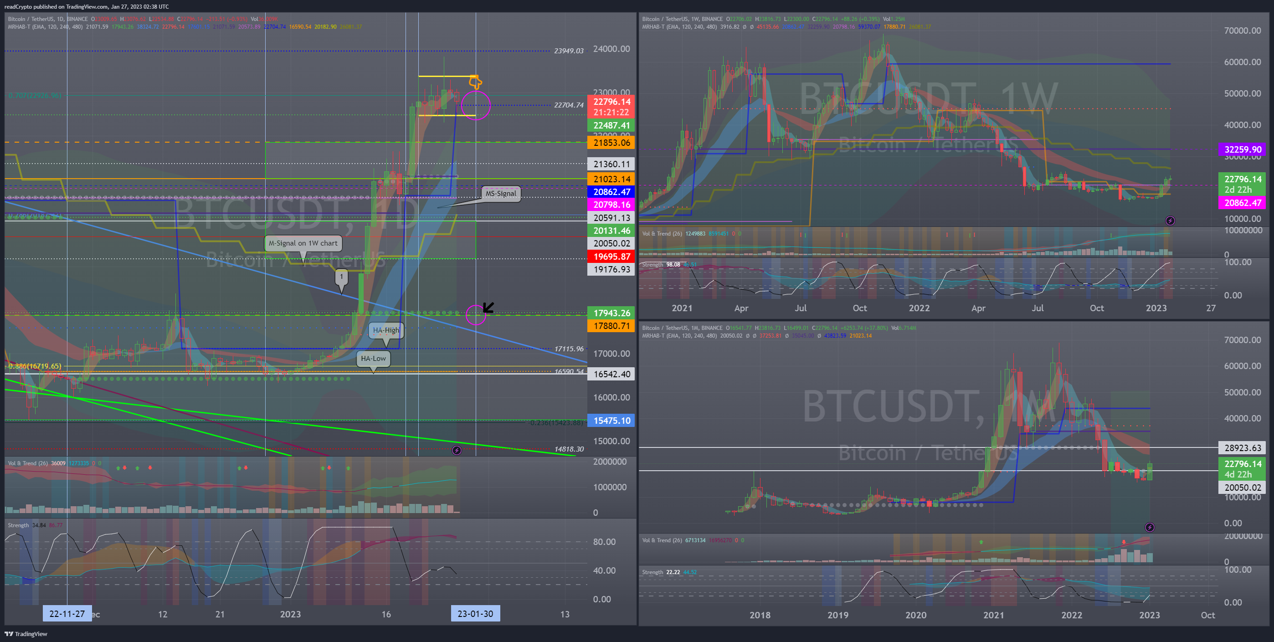Click the magenta 20862.47 label on weekly chart

(x=1243, y=203)
